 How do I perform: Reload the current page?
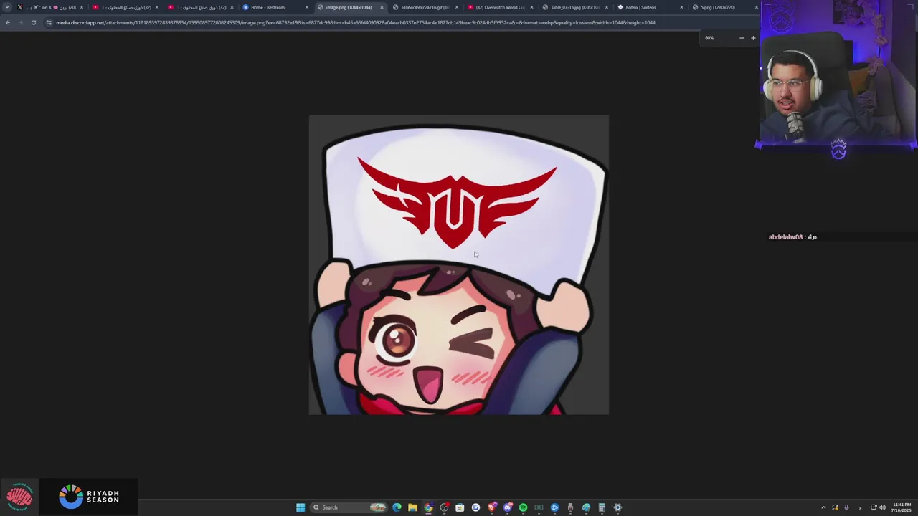coord(33,22)
